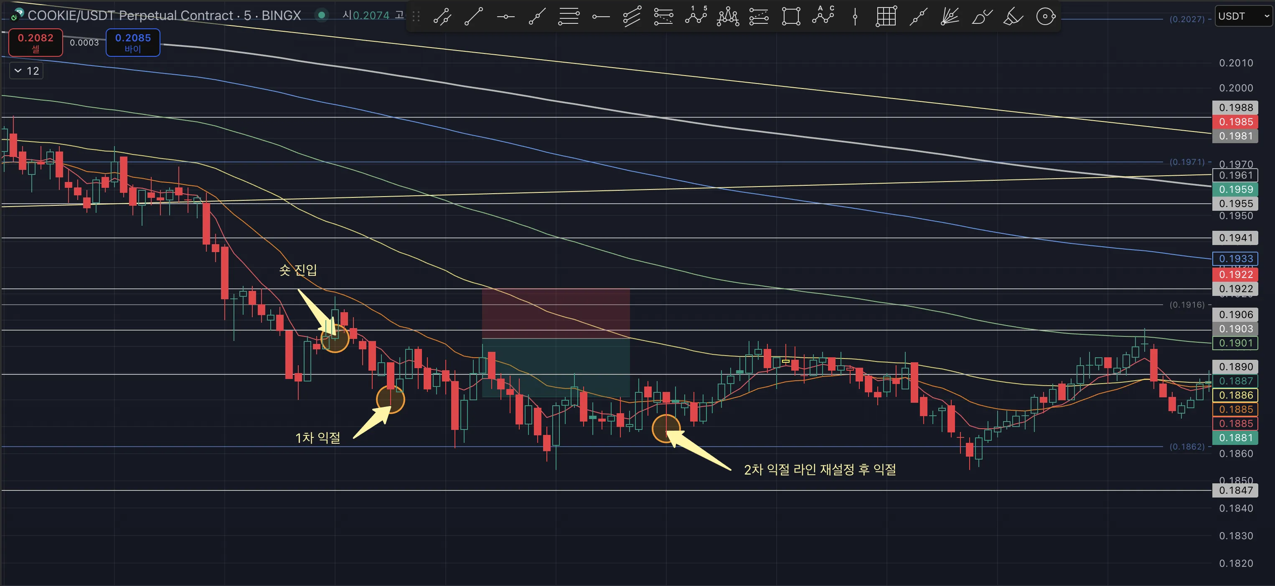Select the three-line channel tool
The width and height of the screenshot is (1275, 586).
[x=632, y=16]
